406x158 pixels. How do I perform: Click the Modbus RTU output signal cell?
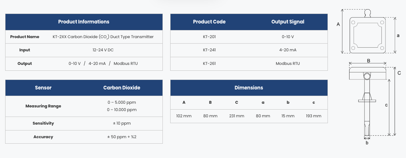(x=288, y=63)
